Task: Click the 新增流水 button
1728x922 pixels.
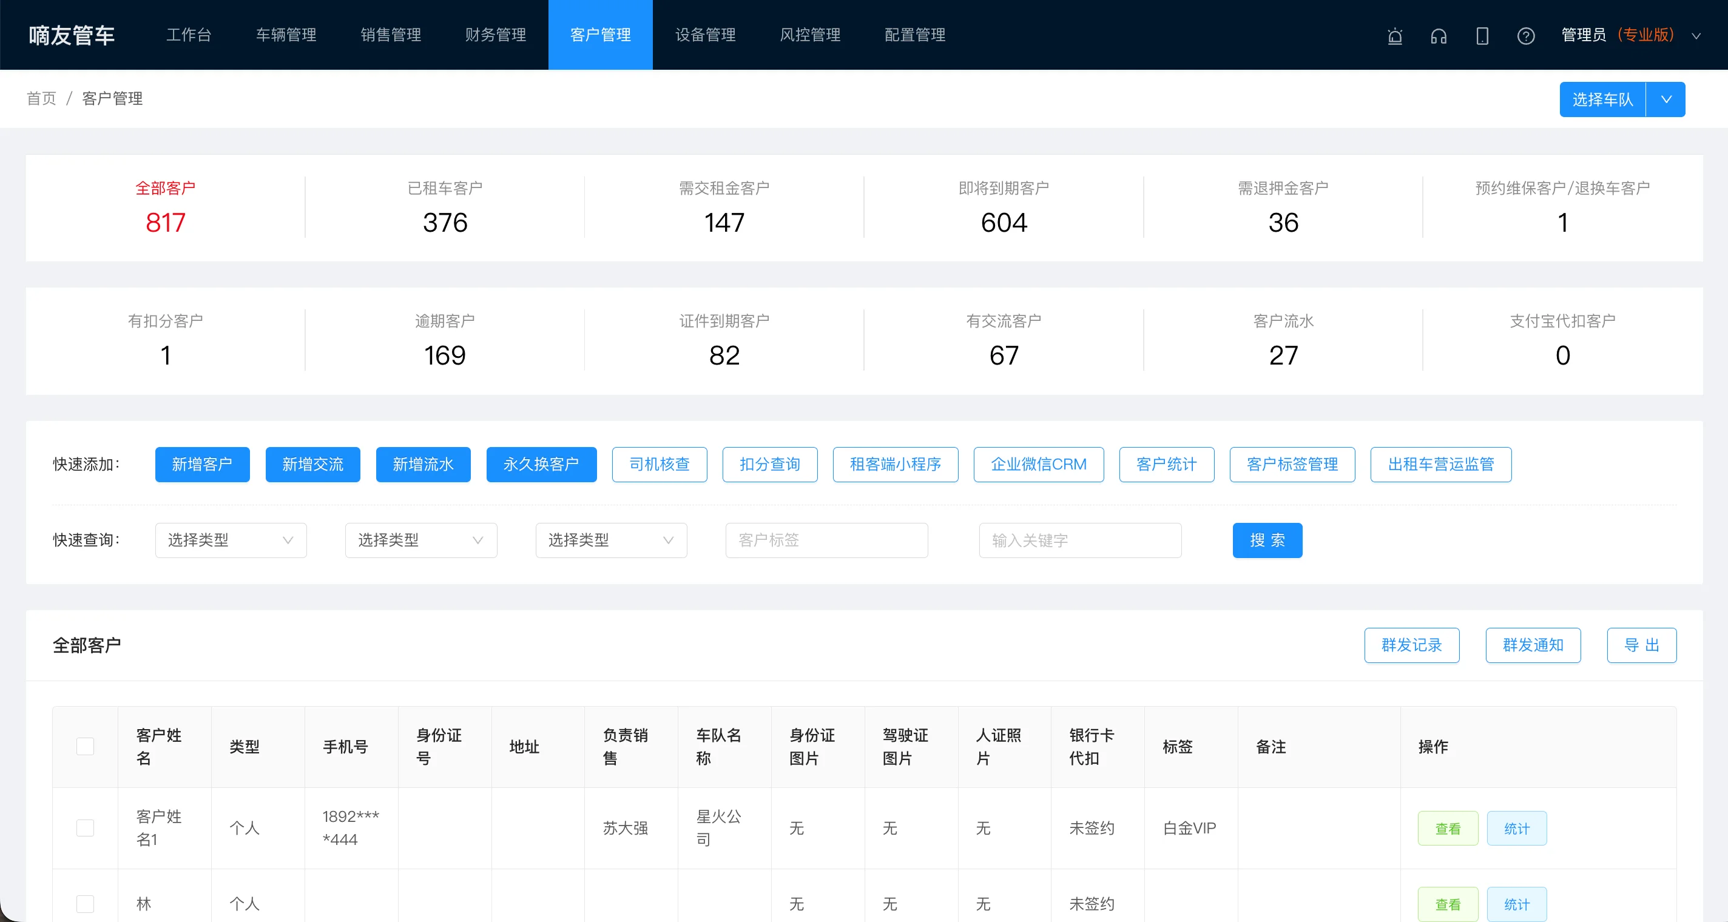Action: (423, 464)
